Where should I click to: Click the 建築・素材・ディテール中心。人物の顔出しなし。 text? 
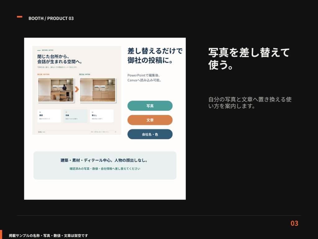[104, 160]
